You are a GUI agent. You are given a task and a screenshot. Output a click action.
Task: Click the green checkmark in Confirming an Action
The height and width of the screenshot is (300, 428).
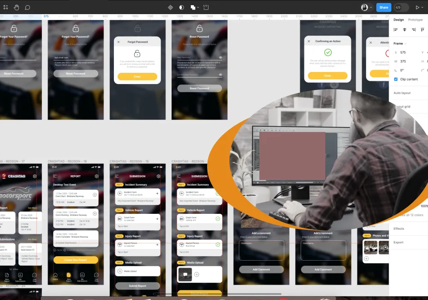328,52
